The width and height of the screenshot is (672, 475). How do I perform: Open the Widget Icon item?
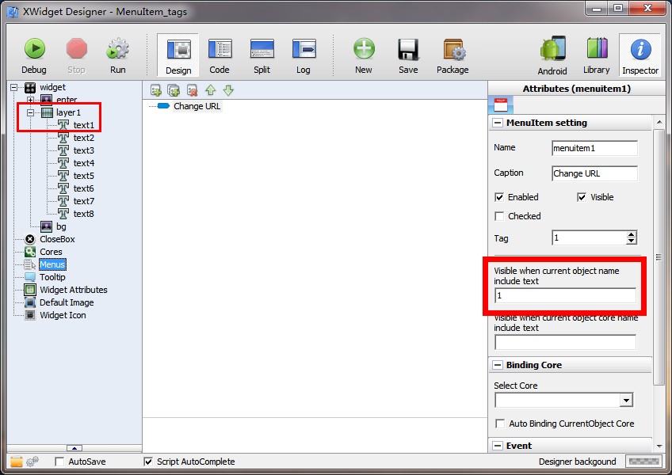(63, 315)
